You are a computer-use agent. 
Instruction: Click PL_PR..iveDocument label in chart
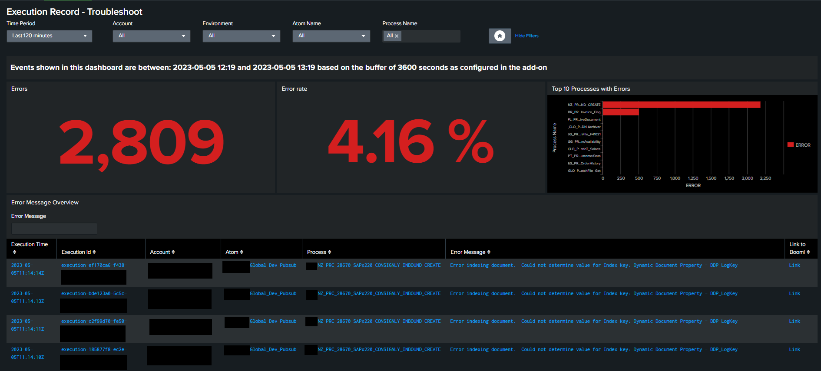(x=584, y=119)
